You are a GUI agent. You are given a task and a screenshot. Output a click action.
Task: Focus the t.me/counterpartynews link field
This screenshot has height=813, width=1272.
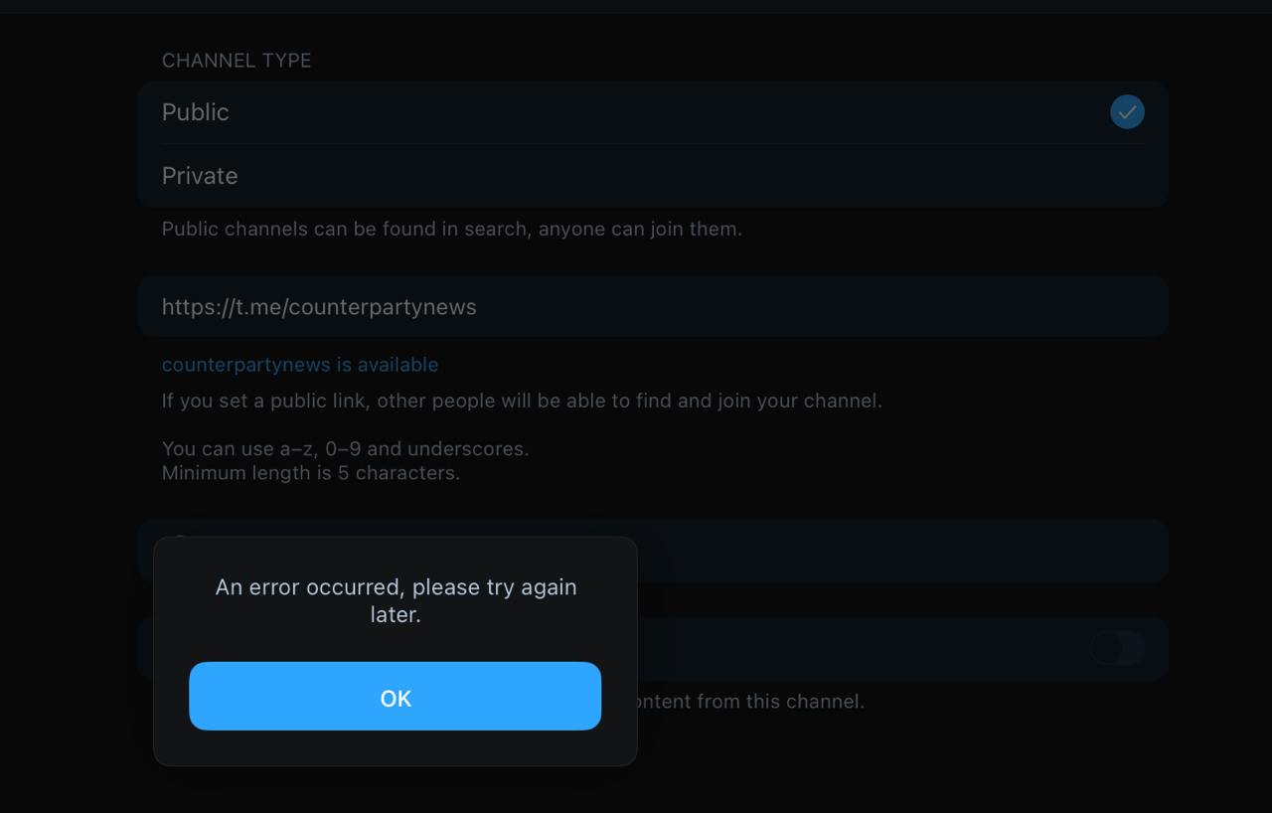pyautogui.click(x=652, y=306)
